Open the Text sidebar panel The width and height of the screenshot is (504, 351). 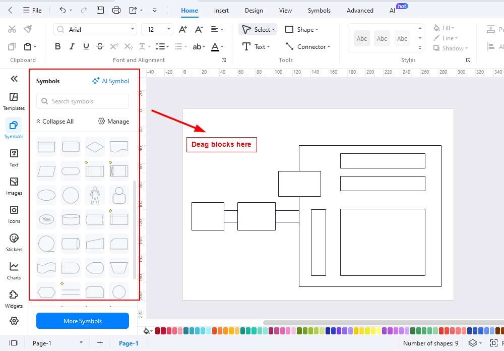point(14,158)
